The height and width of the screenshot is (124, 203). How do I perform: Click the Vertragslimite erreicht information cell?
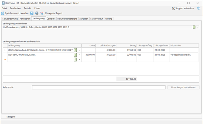click(184, 55)
